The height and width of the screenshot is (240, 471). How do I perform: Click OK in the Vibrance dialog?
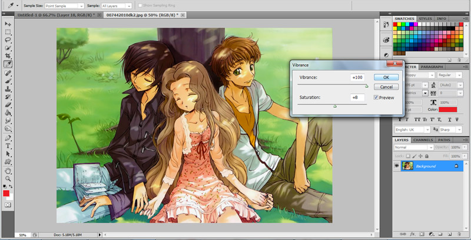pos(386,77)
